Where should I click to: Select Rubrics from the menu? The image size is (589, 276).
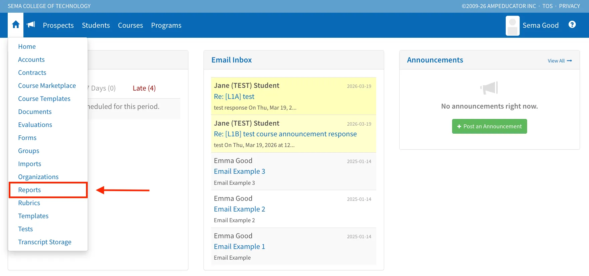(x=29, y=203)
